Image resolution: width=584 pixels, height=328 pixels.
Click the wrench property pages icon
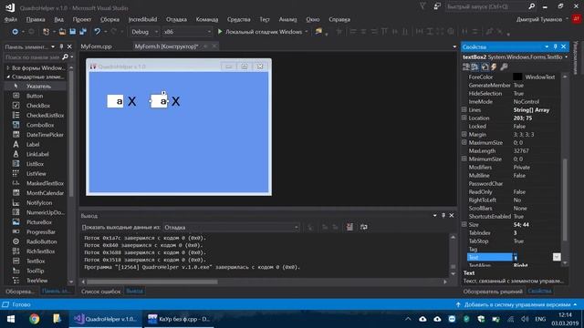504,67
